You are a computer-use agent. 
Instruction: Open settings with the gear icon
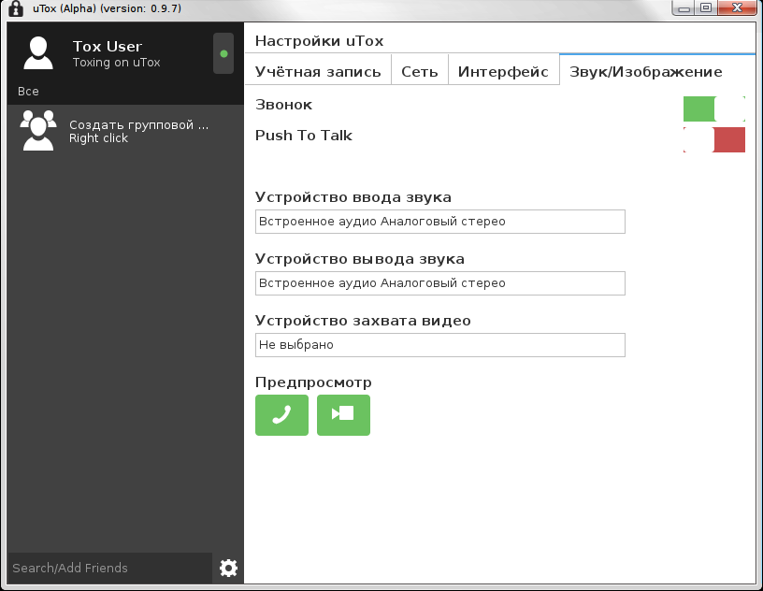point(228,568)
